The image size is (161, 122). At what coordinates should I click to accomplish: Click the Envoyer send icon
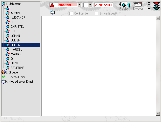click(x=137, y=5)
